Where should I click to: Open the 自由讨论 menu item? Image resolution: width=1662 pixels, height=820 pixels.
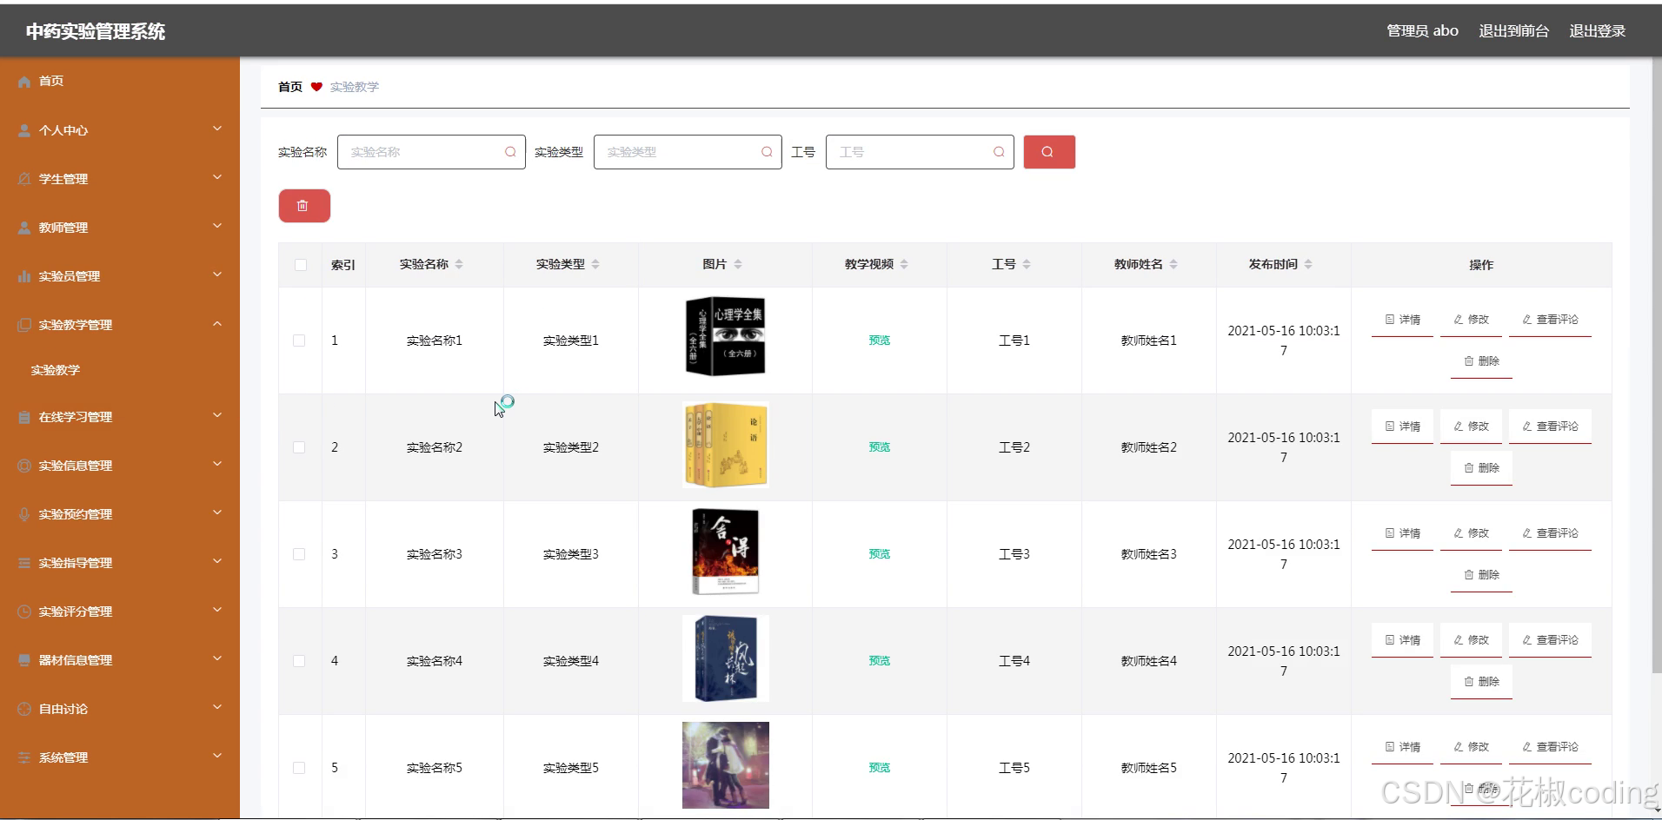pyautogui.click(x=120, y=709)
